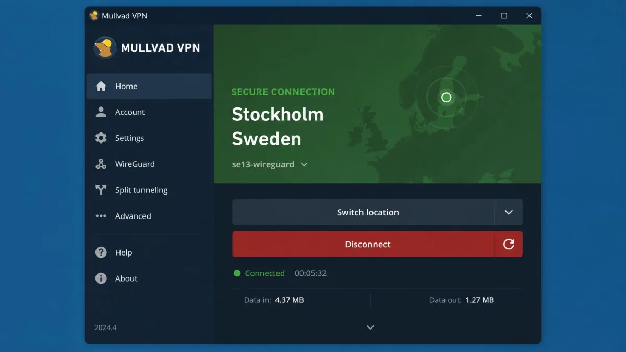Click the Help question mark icon

[x=101, y=252]
